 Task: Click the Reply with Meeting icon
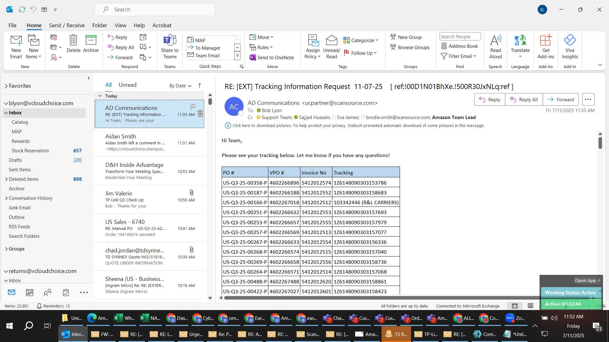(x=143, y=37)
